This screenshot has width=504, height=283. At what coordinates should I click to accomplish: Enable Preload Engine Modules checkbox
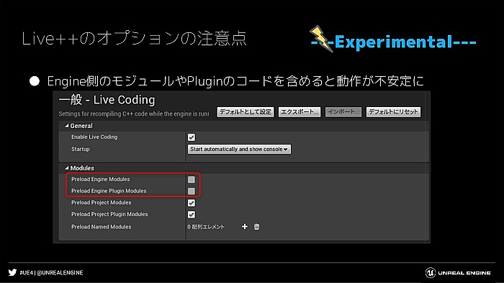click(192, 180)
